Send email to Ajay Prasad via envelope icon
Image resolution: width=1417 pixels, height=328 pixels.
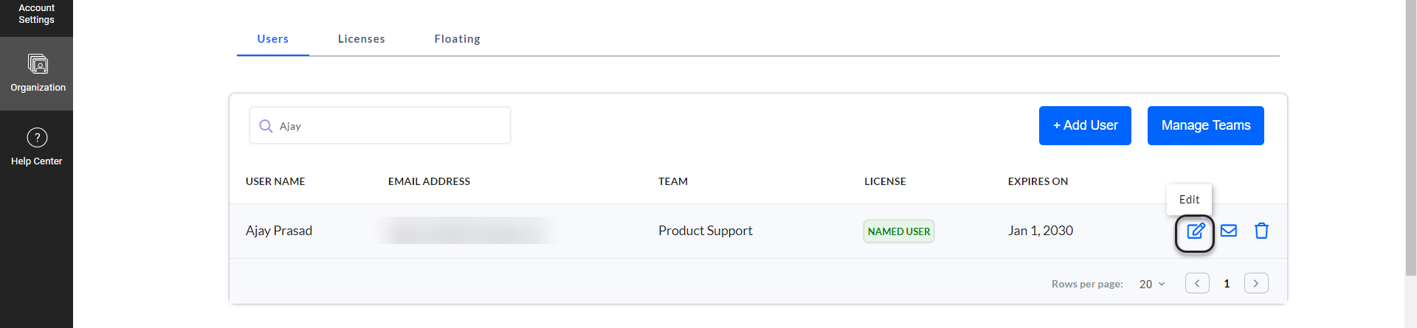tap(1229, 231)
